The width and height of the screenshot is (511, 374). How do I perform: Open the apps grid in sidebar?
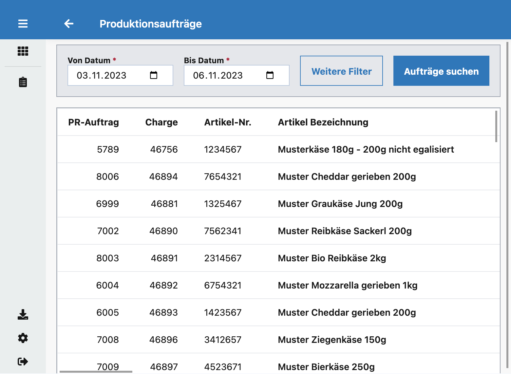pyautogui.click(x=23, y=51)
